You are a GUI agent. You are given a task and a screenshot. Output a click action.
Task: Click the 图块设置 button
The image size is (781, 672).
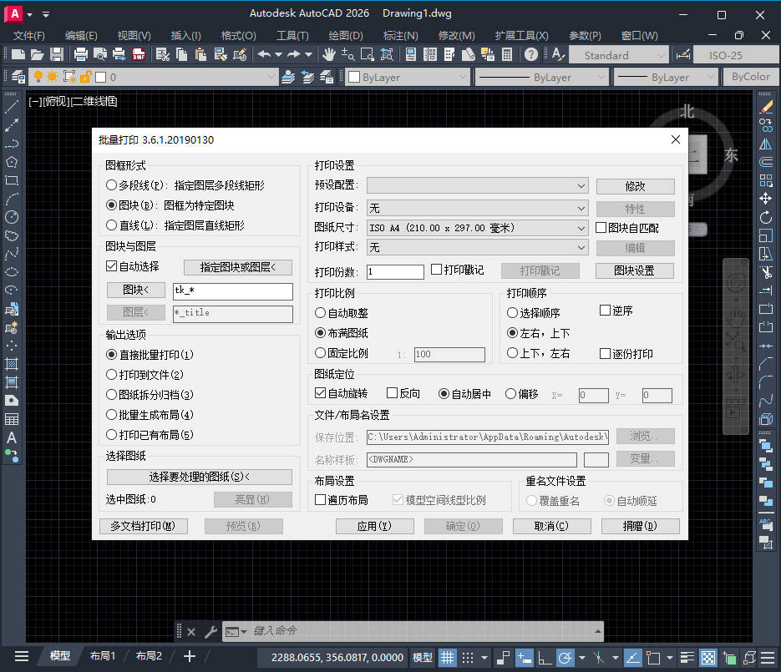[x=634, y=270]
